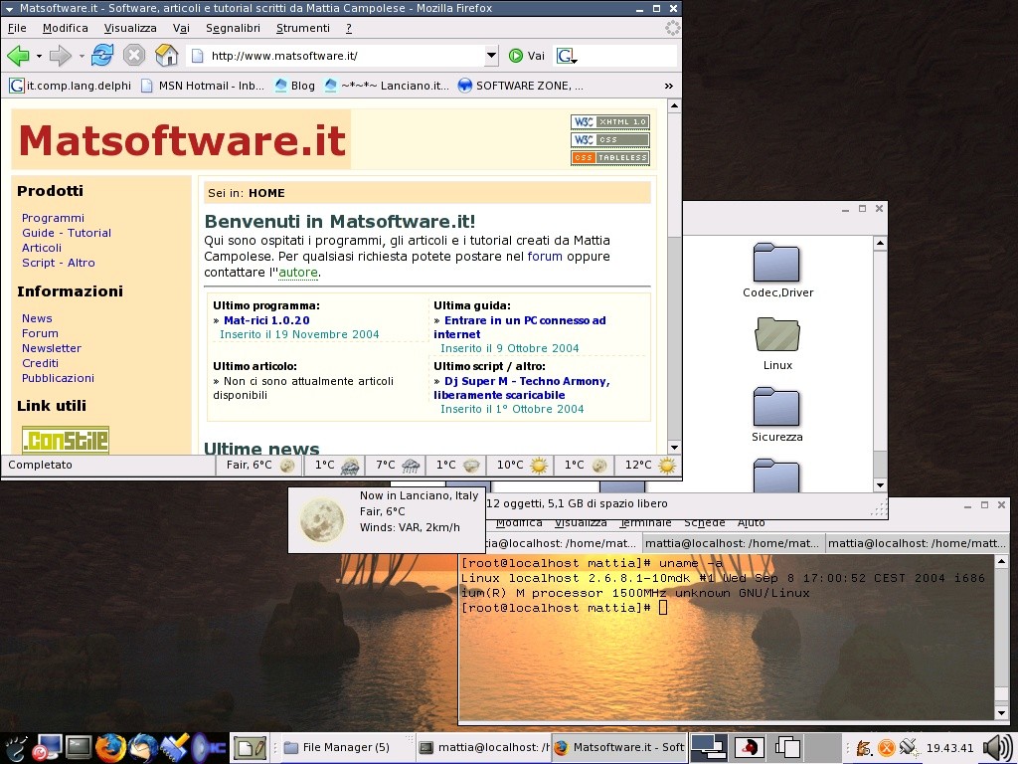1018x764 pixels.
Task: Open the Blog bookmark
Action: coord(294,86)
